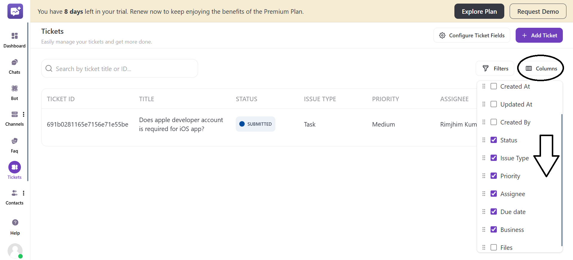Image resolution: width=573 pixels, height=260 pixels.
Task: Open the Faq sidebar icon
Action: tap(14, 141)
